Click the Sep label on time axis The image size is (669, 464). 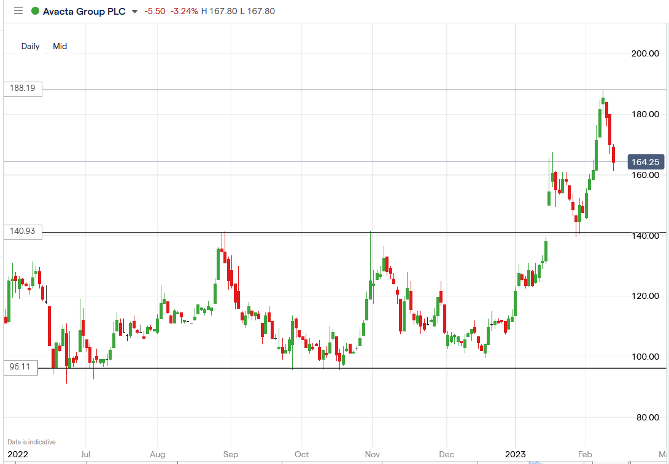pyautogui.click(x=231, y=454)
